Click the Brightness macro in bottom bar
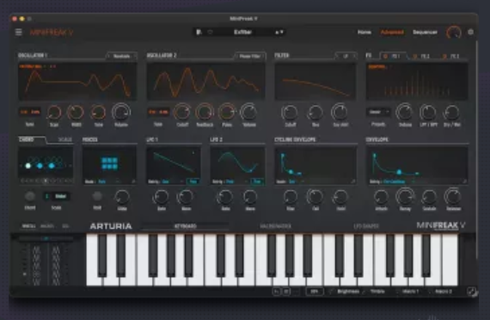This screenshot has height=320, width=490. [348, 292]
